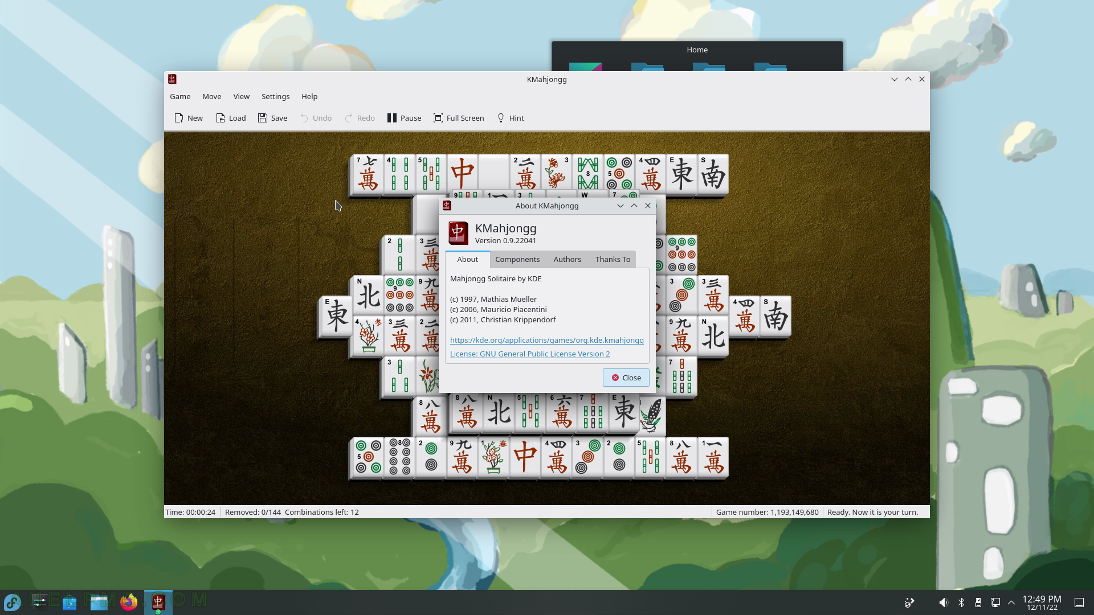The height and width of the screenshot is (615, 1094).
Task: Switch to the Components tab
Action: [517, 259]
